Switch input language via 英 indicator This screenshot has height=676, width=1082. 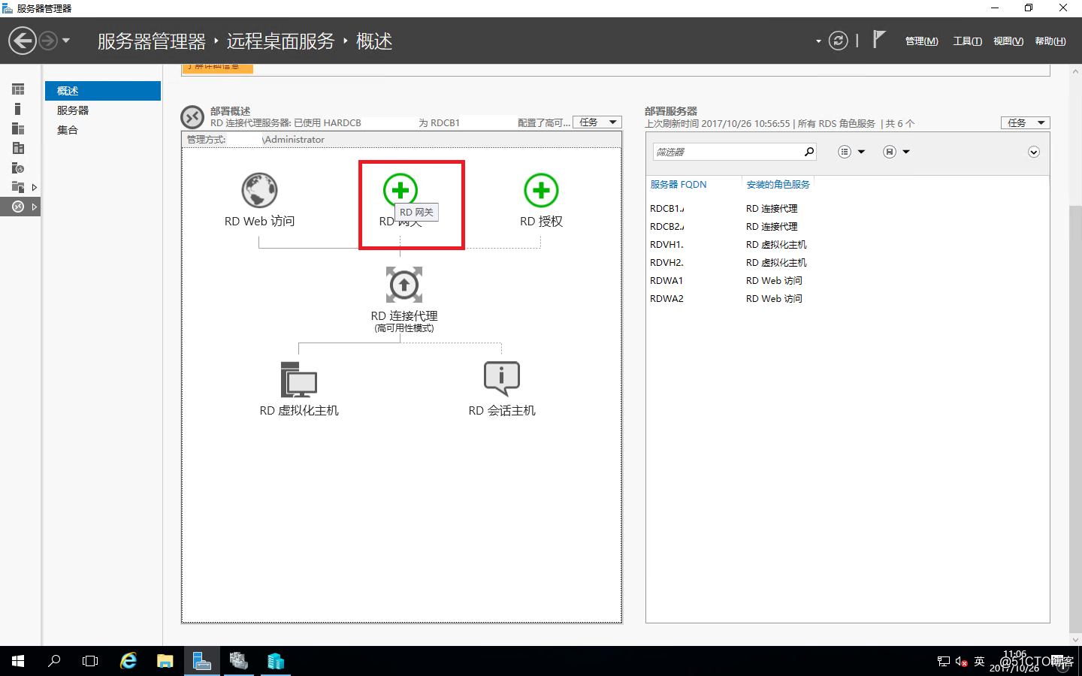click(979, 662)
